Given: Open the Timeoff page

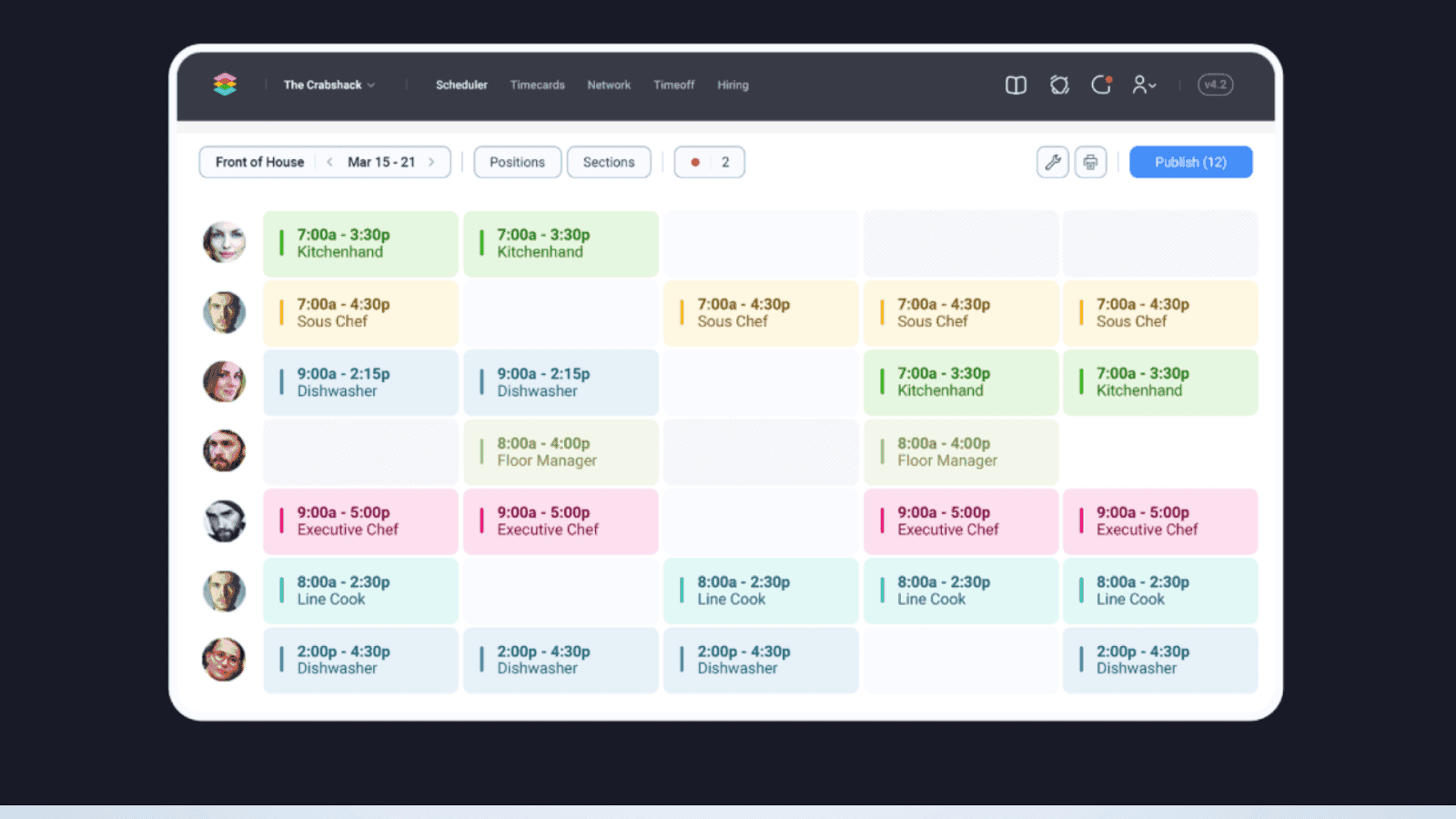Looking at the screenshot, I should tap(673, 85).
